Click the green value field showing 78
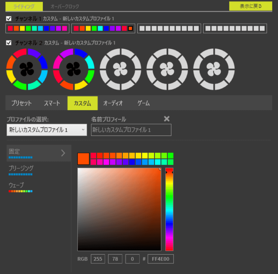The width and height of the screenshot is (278, 274). click(115, 259)
